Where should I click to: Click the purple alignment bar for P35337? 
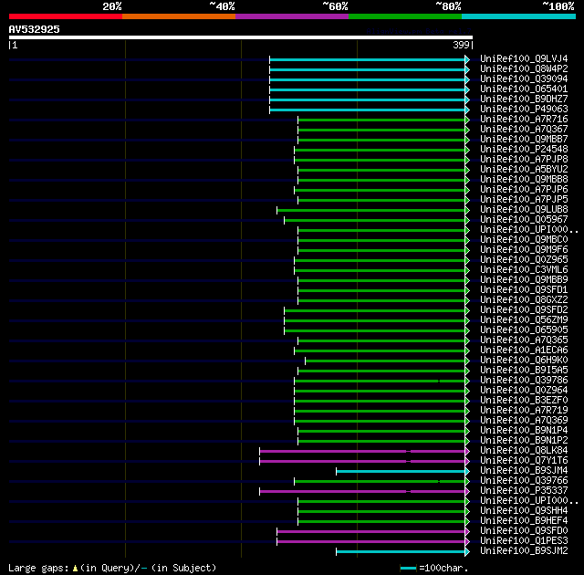(364, 492)
